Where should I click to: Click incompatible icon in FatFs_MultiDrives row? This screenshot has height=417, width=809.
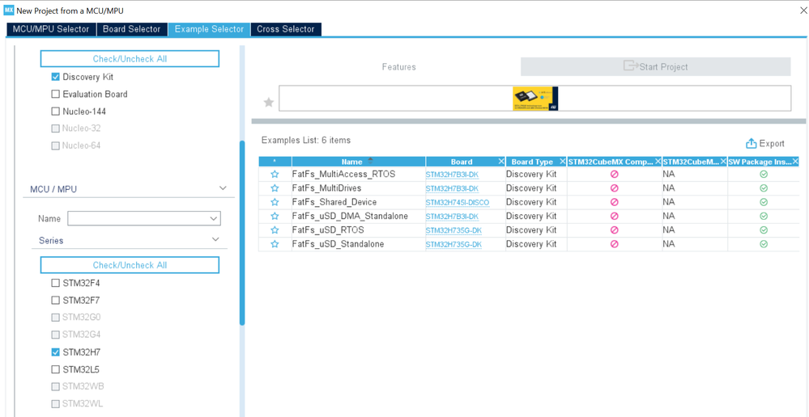point(614,188)
